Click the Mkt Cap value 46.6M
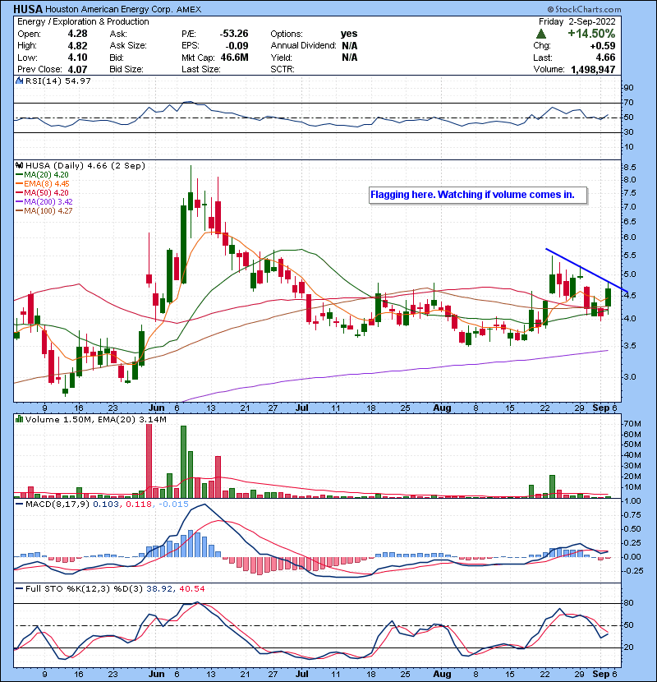This screenshot has height=682, width=657. (234, 58)
